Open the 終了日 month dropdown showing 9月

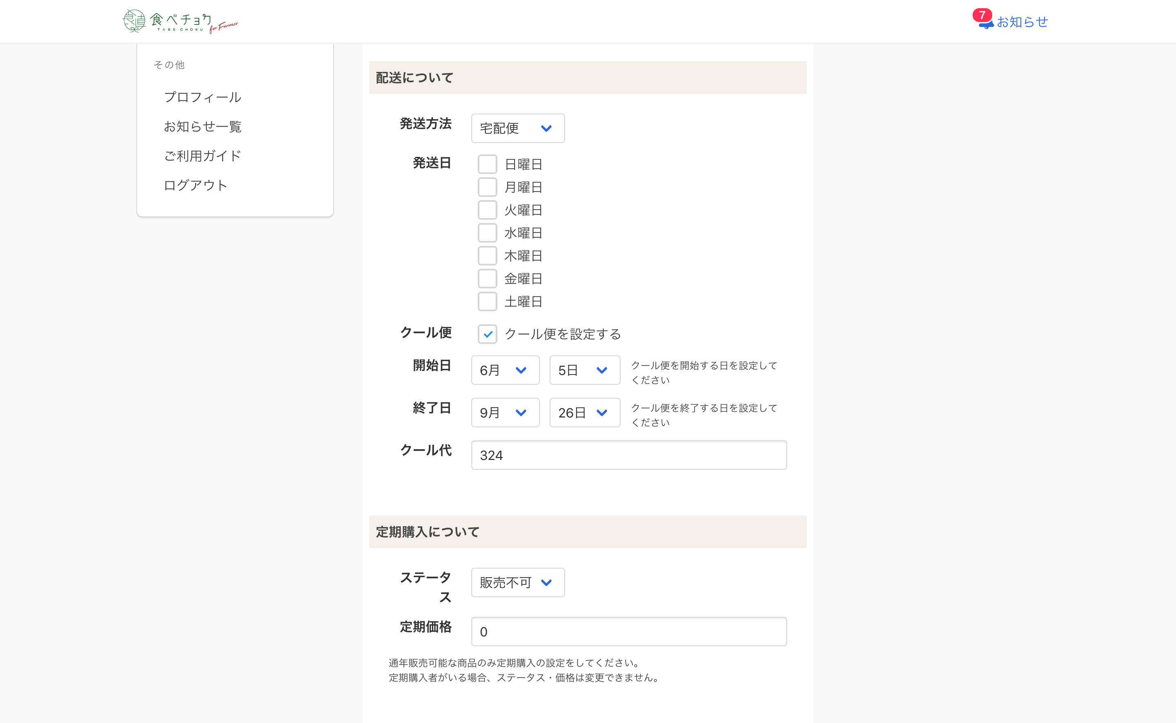click(505, 413)
